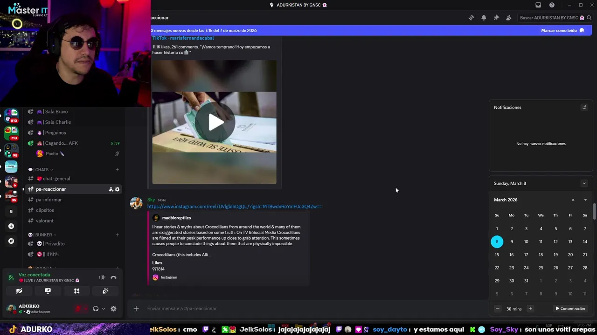The image size is (597, 335).
Task: Add channel to CHATS category
Action: [117, 170]
